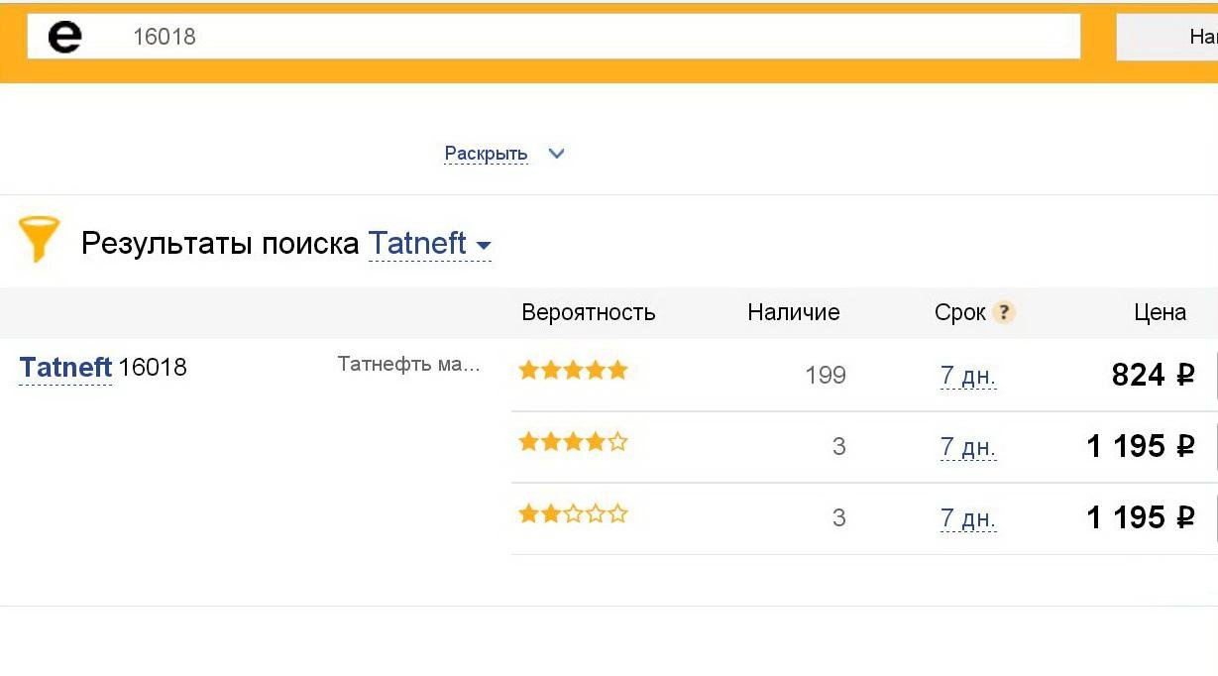This screenshot has width=1218, height=676.
Task: Click the five-star probability rating
Action: pyautogui.click(x=574, y=371)
